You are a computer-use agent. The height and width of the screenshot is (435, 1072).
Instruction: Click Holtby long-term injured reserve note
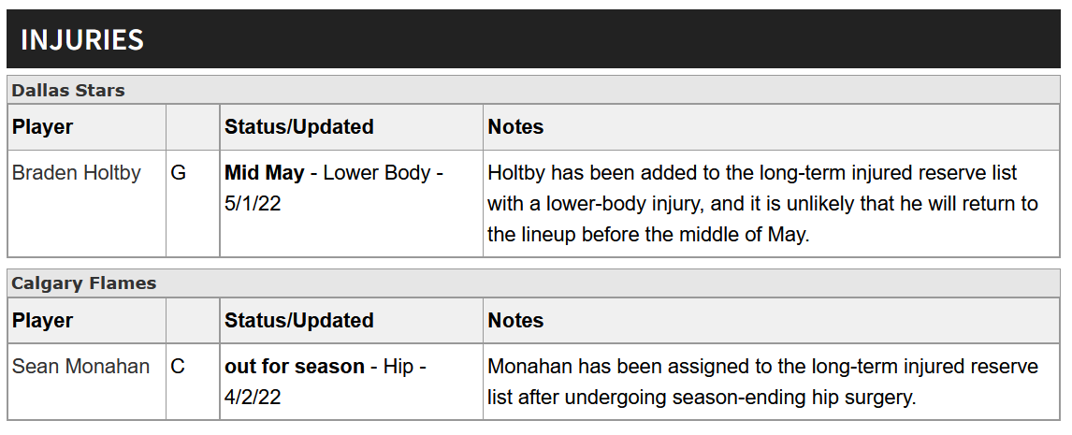coord(762,204)
